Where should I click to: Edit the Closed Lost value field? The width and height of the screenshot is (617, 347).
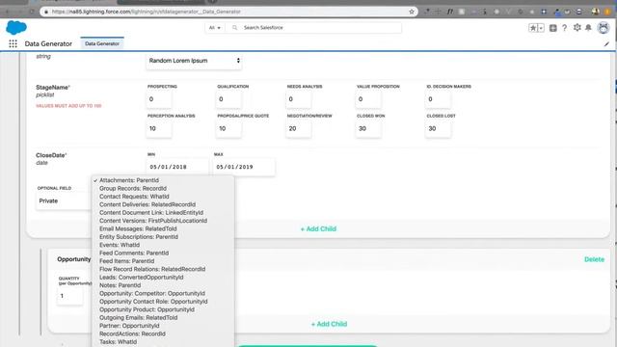click(x=438, y=128)
